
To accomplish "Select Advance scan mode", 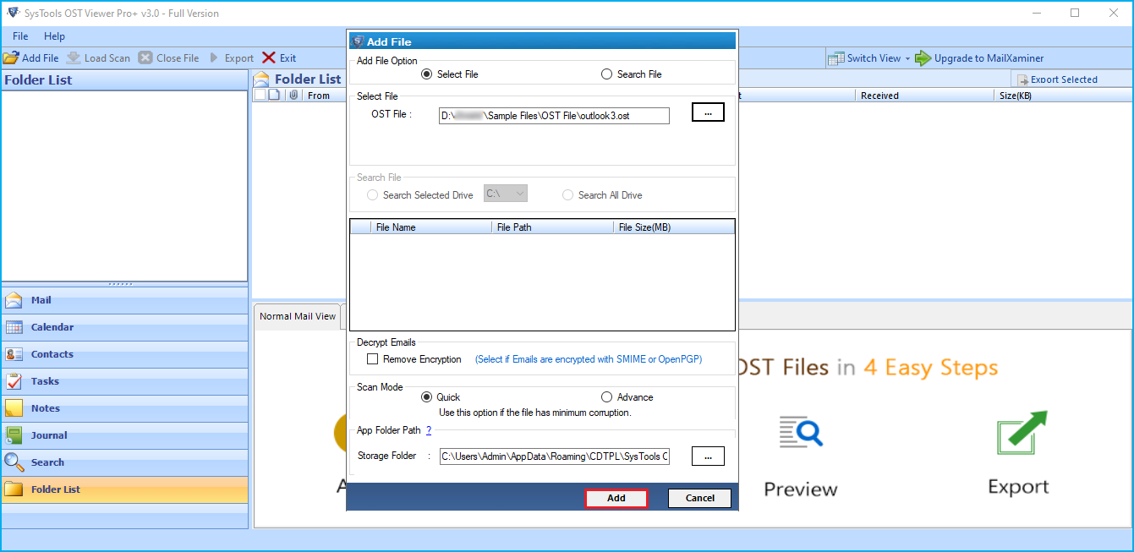I will pos(606,397).
